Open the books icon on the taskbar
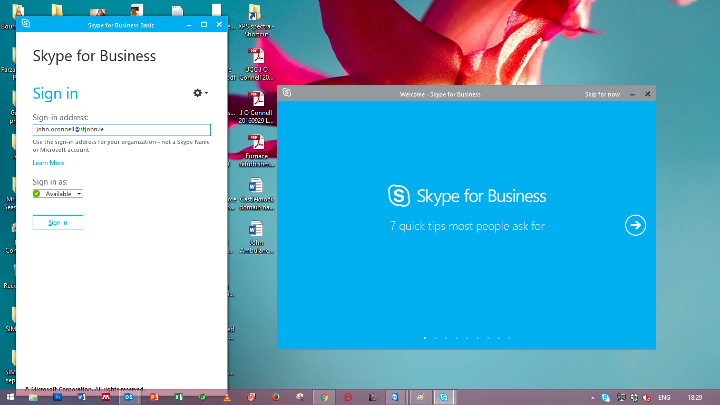Viewport: 720px width, 405px height. click(372, 397)
